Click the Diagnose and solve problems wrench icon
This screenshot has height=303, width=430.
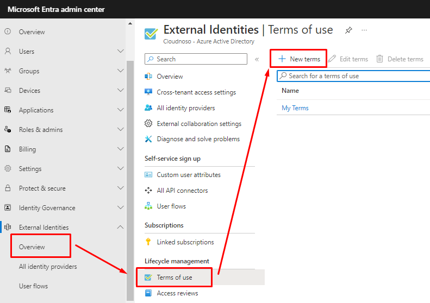(x=148, y=139)
